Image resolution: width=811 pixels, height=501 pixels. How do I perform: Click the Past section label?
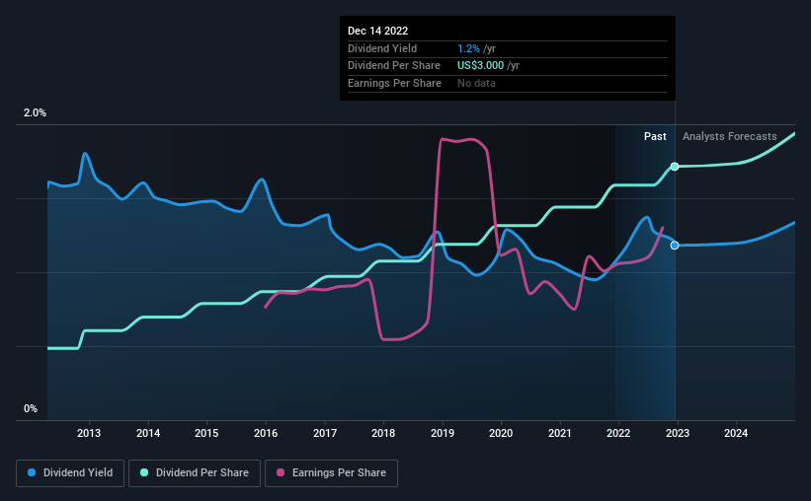tap(655, 136)
